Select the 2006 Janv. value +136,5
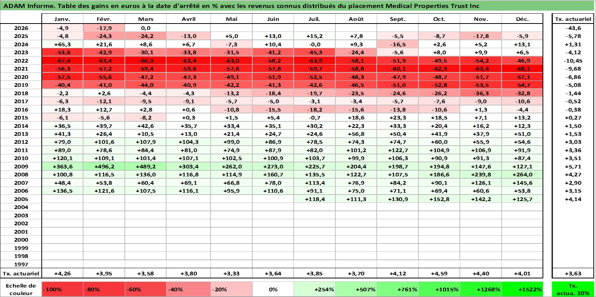Image resolution: width=596 pixels, height=297 pixels. tap(62, 191)
